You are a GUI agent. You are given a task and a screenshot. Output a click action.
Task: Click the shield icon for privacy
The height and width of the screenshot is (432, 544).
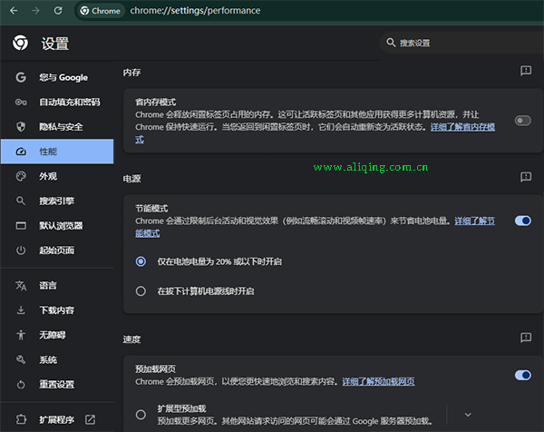point(21,127)
